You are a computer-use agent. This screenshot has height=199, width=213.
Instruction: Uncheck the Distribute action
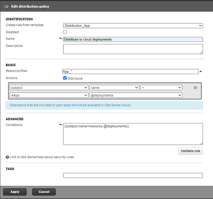[x=65, y=78]
